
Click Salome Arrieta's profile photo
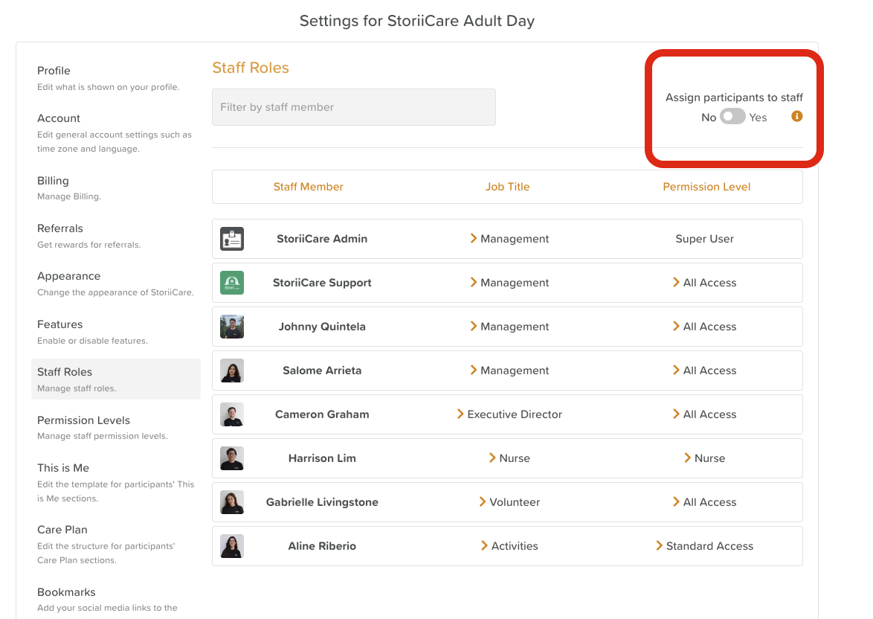click(x=232, y=371)
